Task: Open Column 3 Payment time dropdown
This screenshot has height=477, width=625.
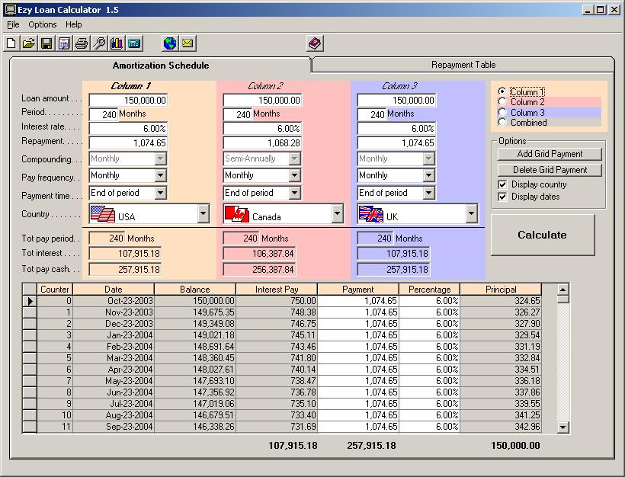Action: (x=428, y=193)
